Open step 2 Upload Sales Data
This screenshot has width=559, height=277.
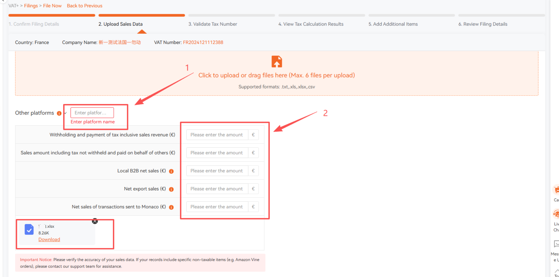coord(120,24)
